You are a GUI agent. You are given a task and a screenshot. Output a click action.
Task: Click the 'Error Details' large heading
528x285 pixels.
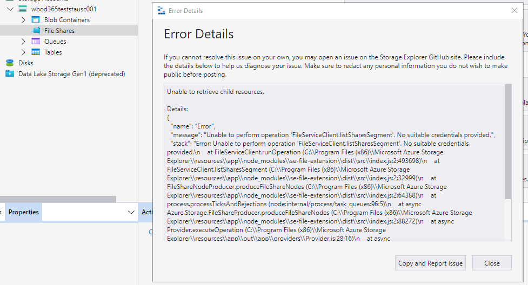pyautogui.click(x=199, y=34)
